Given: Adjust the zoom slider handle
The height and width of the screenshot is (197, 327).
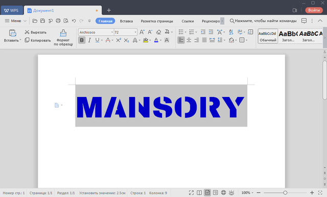Looking at the screenshot, I should (285, 193).
